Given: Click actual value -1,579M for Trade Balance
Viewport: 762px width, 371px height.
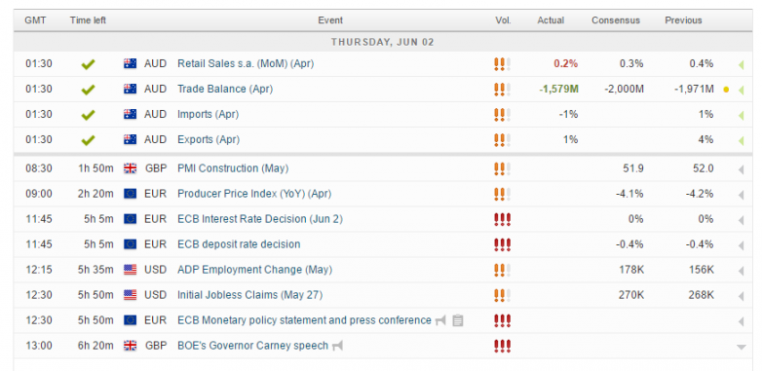Looking at the screenshot, I should pyautogui.click(x=558, y=89).
